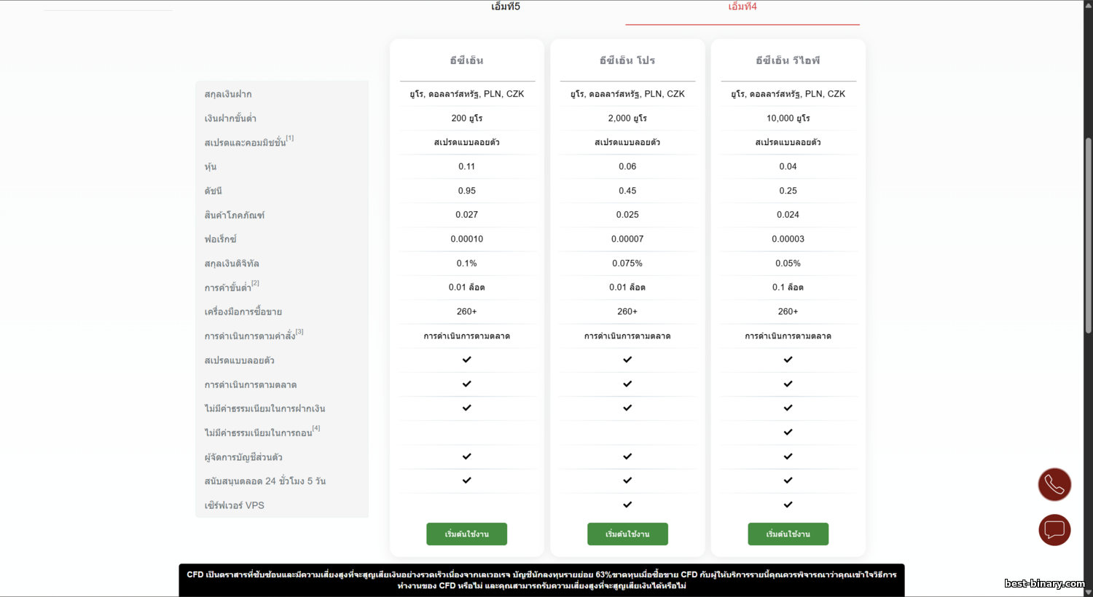Click the vertical page scrollbar thumb
This screenshot has height=597, width=1093.
[x=1088, y=233]
